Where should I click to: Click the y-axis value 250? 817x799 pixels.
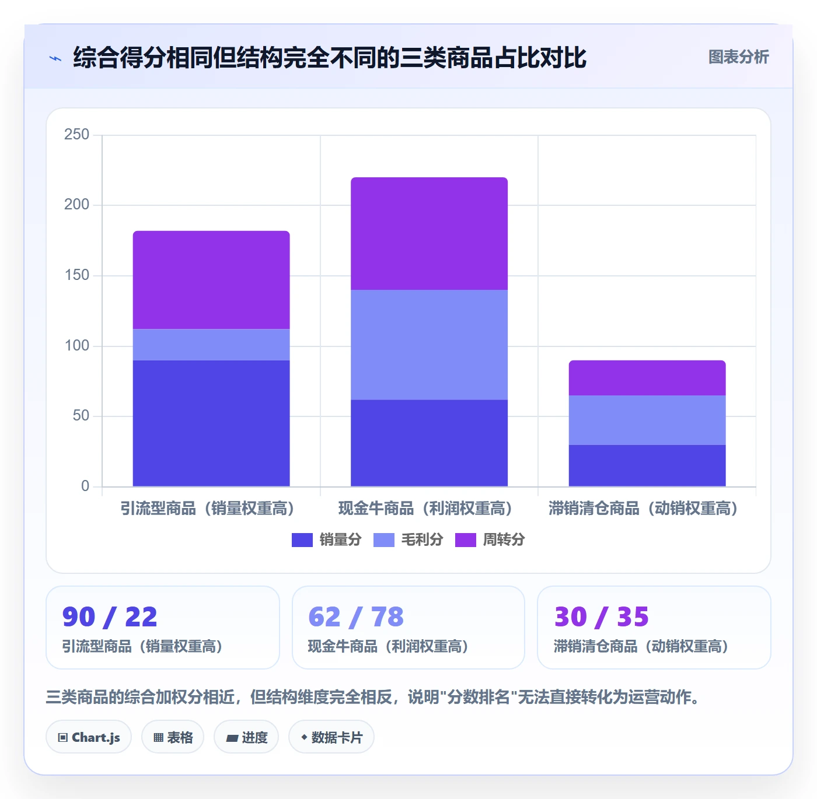(x=77, y=135)
